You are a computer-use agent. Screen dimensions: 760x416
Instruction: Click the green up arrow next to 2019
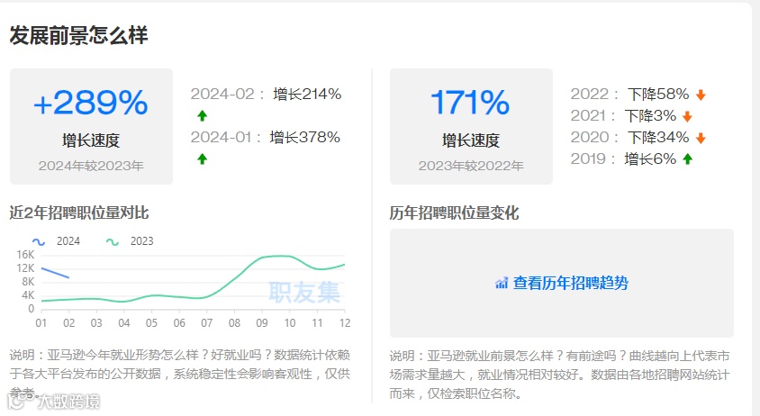point(687,159)
